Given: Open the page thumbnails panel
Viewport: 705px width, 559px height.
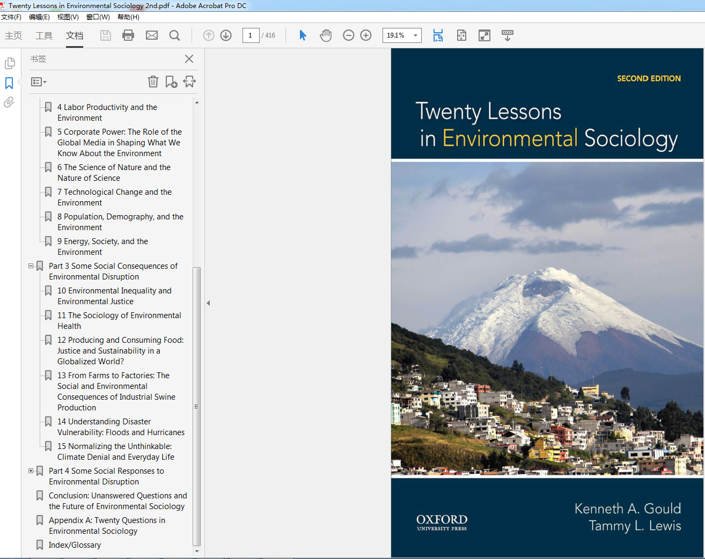Looking at the screenshot, I should coord(9,63).
